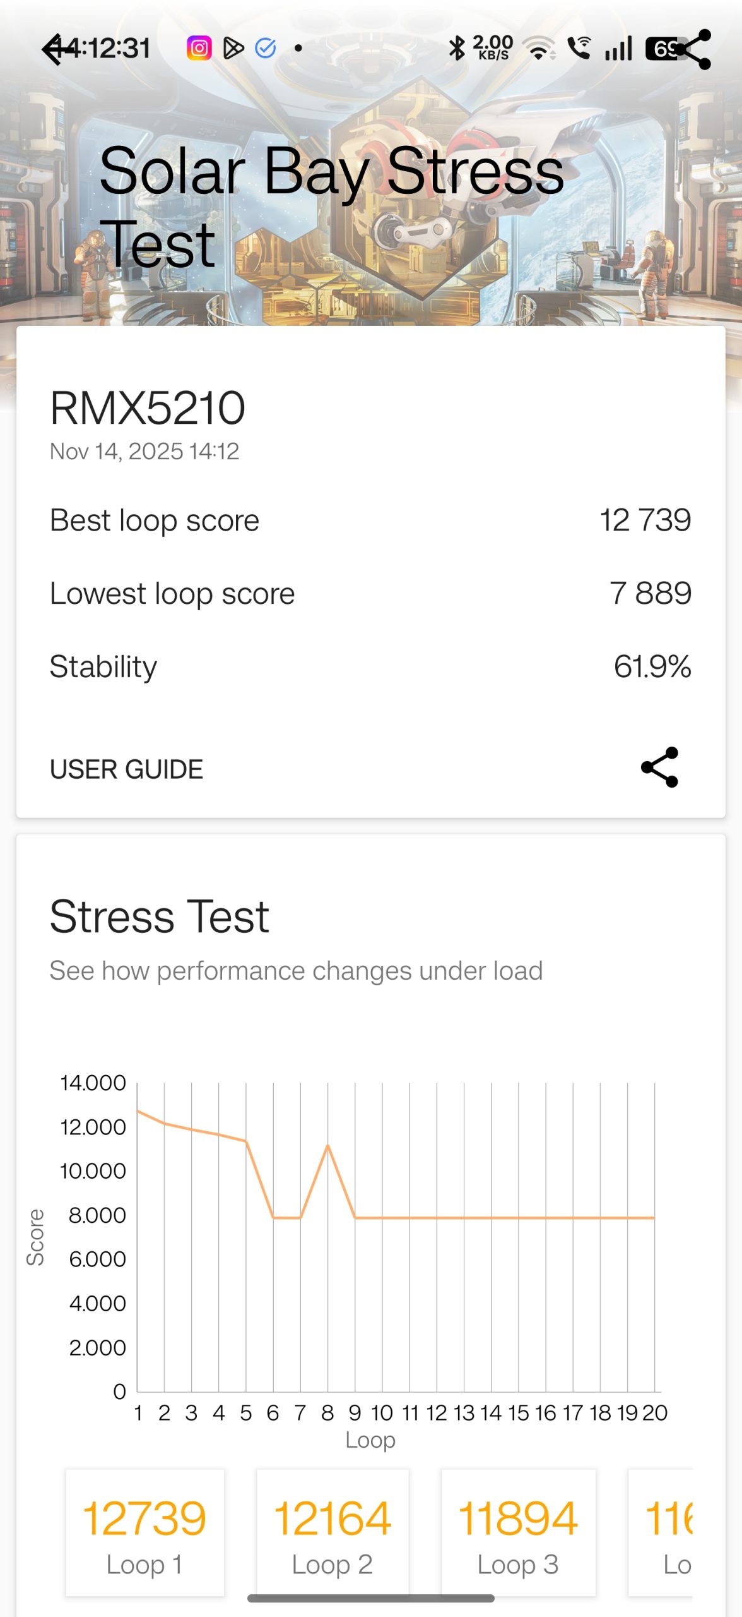Select the Loop 2 score card
The height and width of the screenshot is (1617, 742).
[333, 1532]
